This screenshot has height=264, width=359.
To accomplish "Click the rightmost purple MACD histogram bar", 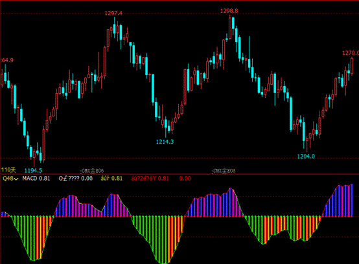I will 352,200.
